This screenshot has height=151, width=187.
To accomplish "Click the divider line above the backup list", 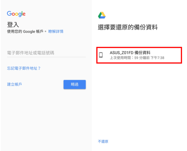I will click(x=146, y=46).
